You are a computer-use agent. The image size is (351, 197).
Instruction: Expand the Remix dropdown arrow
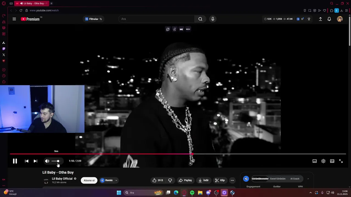pos(116,180)
